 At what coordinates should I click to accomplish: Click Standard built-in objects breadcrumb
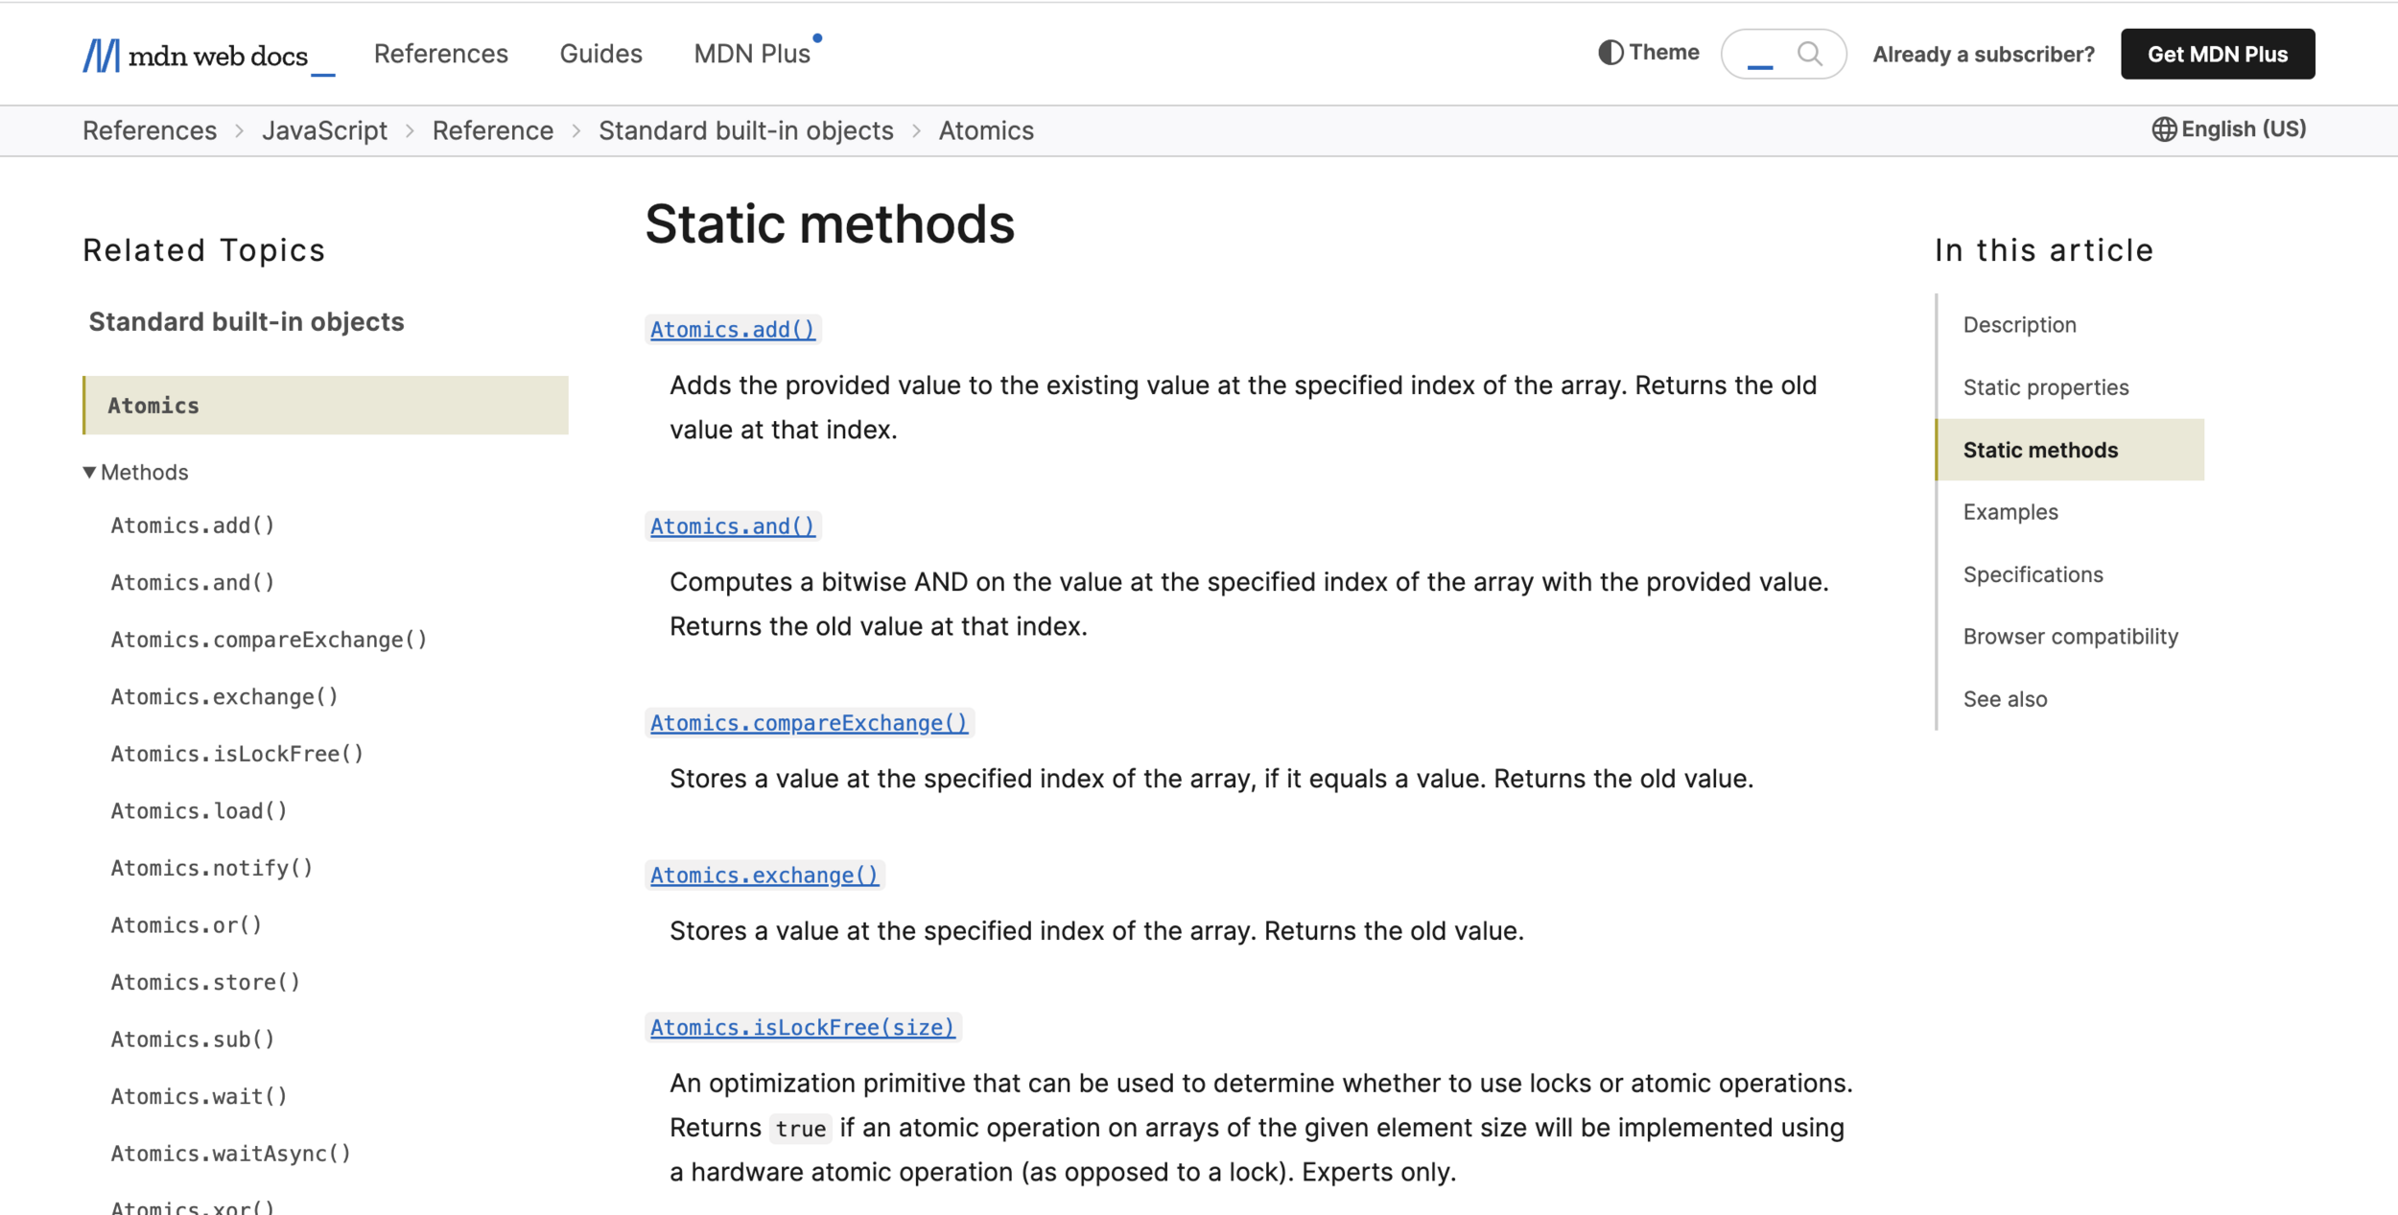(x=745, y=130)
